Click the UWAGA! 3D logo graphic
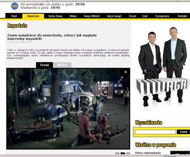This screenshot has height=157, width=190. tap(162, 86)
